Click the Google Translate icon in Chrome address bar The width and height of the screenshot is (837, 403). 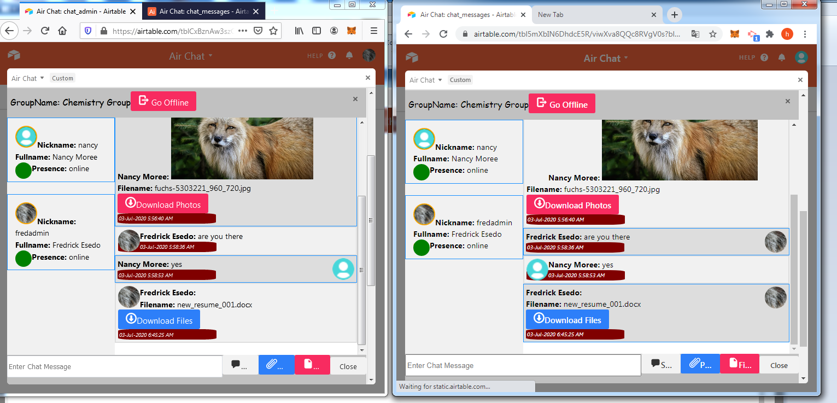tap(695, 34)
